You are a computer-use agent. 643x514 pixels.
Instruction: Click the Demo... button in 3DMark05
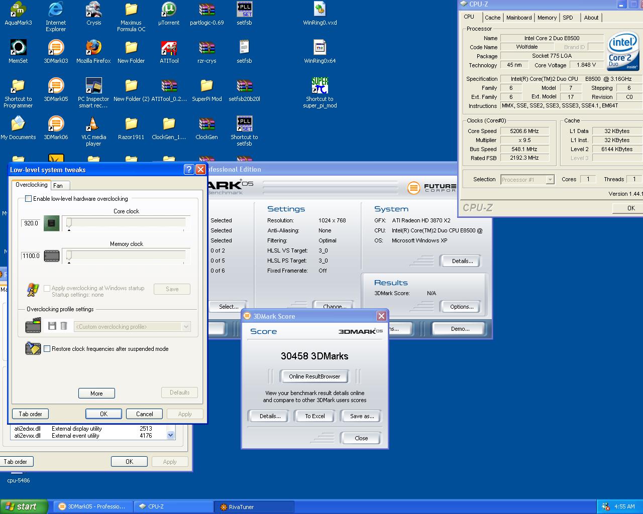click(460, 329)
